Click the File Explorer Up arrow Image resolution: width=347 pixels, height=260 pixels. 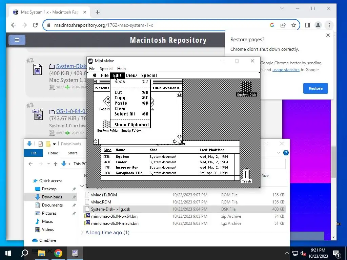56,164
